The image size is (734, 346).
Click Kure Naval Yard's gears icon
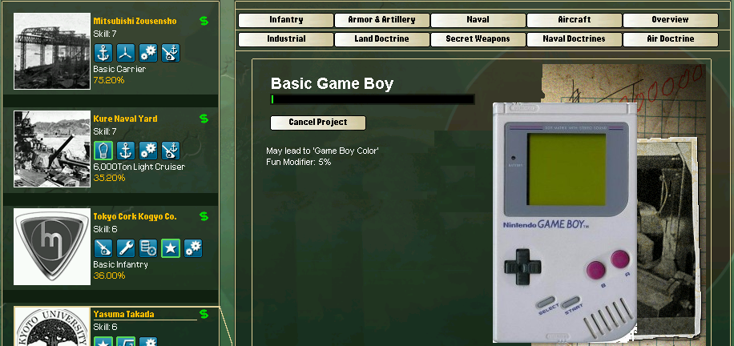pos(148,151)
